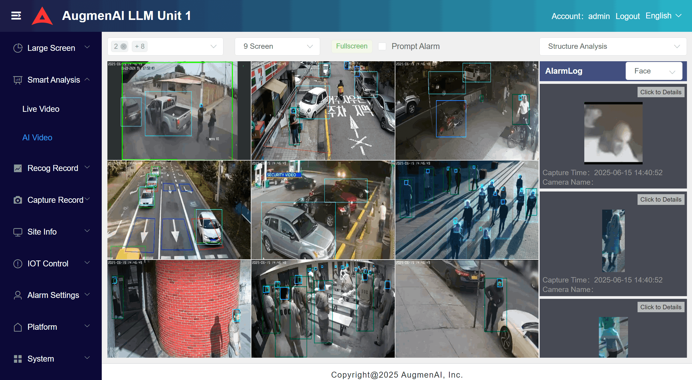Expand the Capture Record menu chevron
Screen dimensions: 692x380
click(x=87, y=199)
